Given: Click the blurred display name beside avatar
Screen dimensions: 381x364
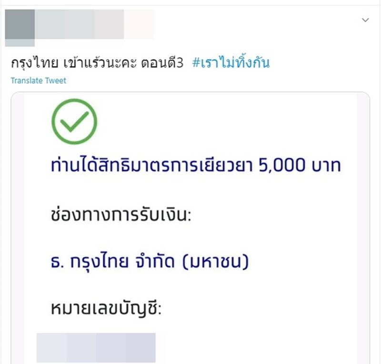Looking at the screenshot, I should pyautogui.click(x=79, y=24).
